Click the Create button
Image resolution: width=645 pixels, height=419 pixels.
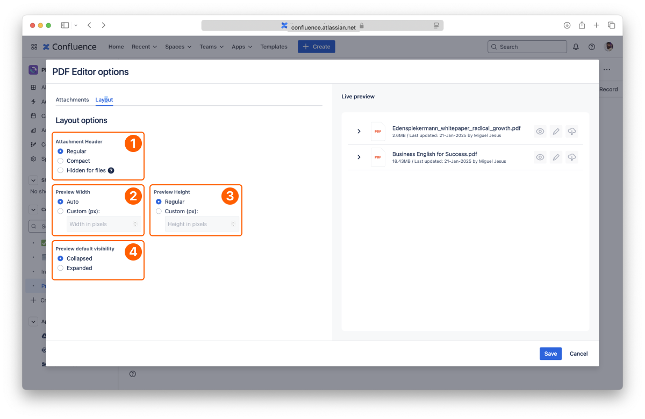316,47
